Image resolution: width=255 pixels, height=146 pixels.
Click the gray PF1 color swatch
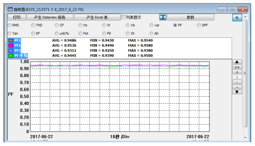click(11, 40)
